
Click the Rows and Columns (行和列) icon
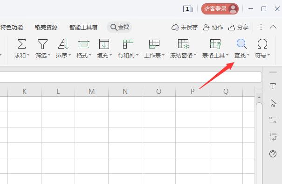[x=128, y=44]
